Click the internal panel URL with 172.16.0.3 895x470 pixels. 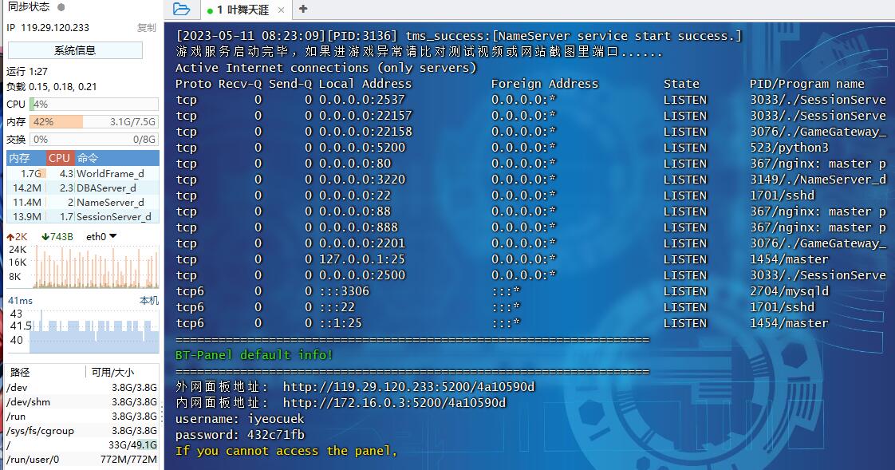(x=394, y=403)
